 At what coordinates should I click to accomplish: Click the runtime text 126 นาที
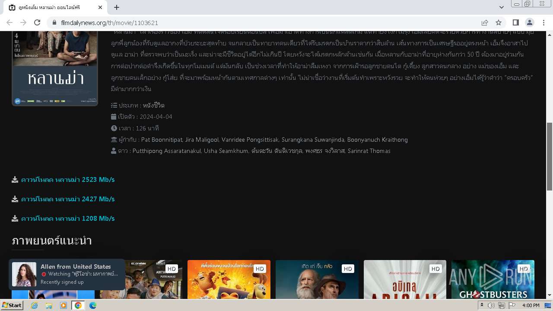click(x=147, y=128)
